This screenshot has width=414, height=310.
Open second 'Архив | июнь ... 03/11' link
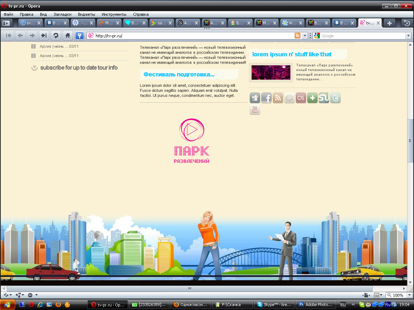59,56
